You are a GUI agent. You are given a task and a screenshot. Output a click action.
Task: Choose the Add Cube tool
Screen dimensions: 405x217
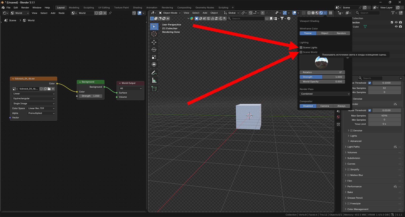coord(154,89)
